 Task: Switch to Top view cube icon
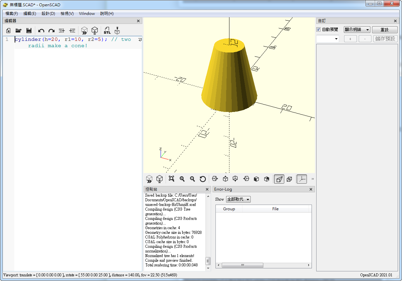(225, 179)
